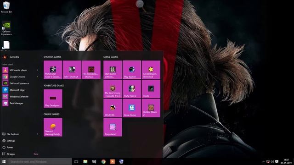Open Task View on the taskbar
The width and height of the screenshot is (294, 165).
coord(76,162)
